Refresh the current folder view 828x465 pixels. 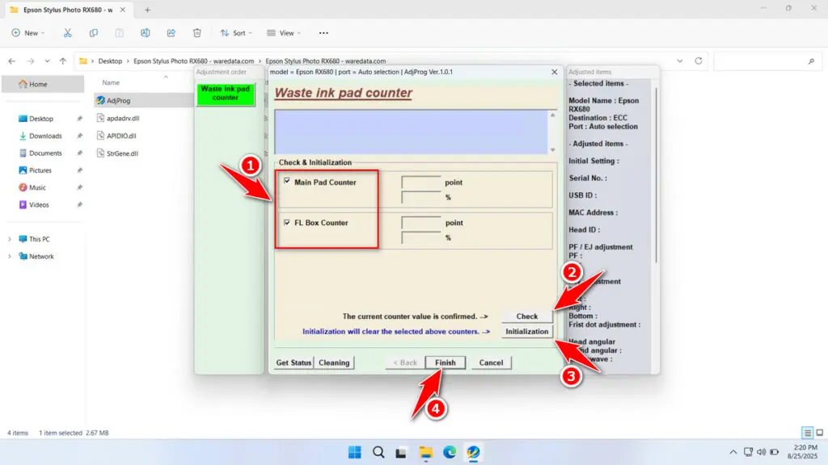(x=698, y=61)
